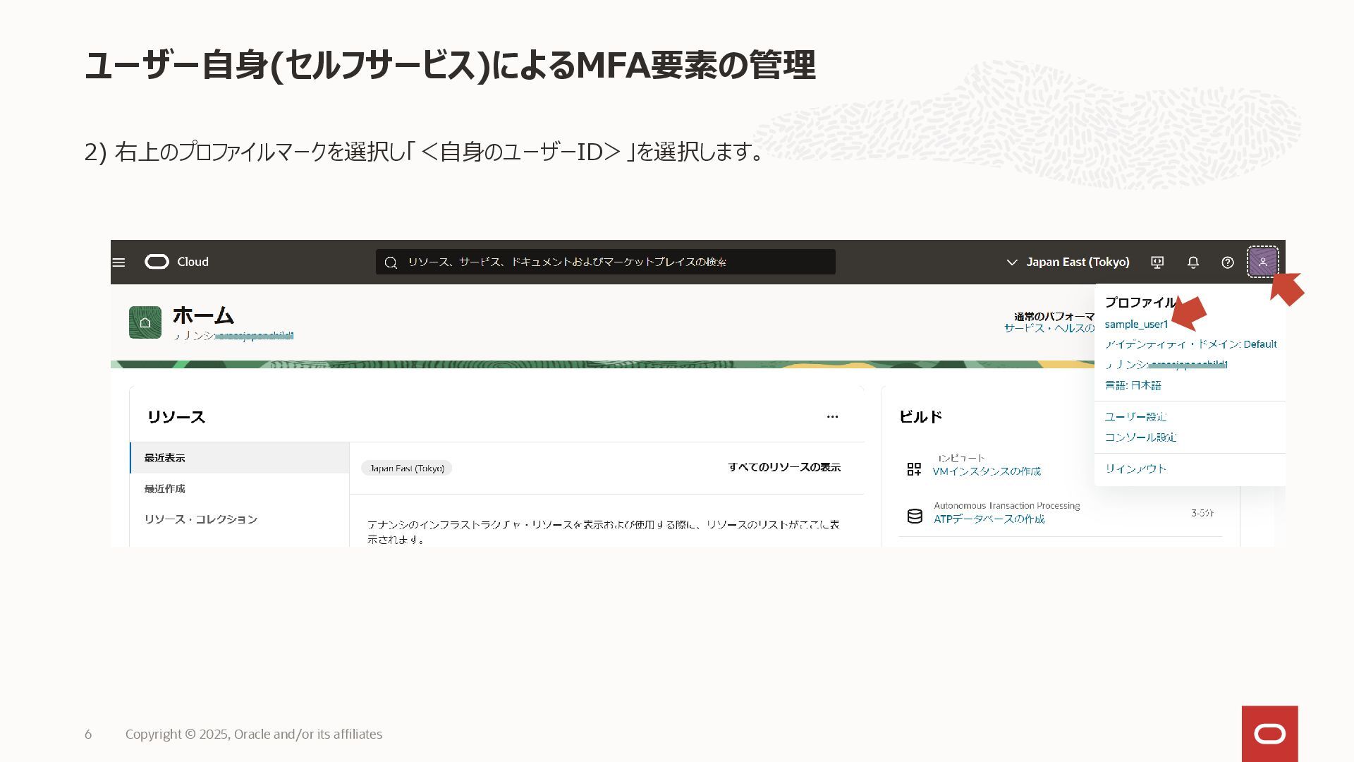Screen dimensions: 1354x762
Task: Open the help question mark icon
Action: tap(1228, 262)
